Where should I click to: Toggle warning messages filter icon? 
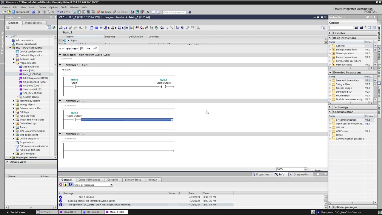click(x=65, y=185)
